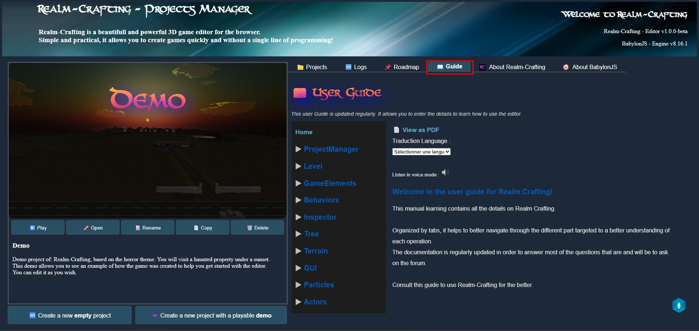The image size is (699, 331).
Task: Click the Copy page icon
Action: [196, 228]
